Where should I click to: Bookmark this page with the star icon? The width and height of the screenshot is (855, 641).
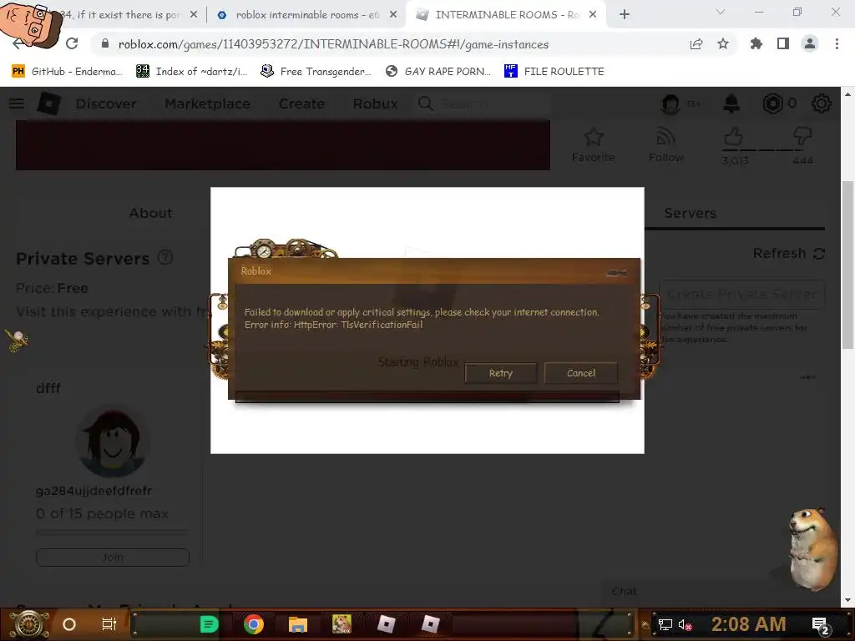(723, 43)
